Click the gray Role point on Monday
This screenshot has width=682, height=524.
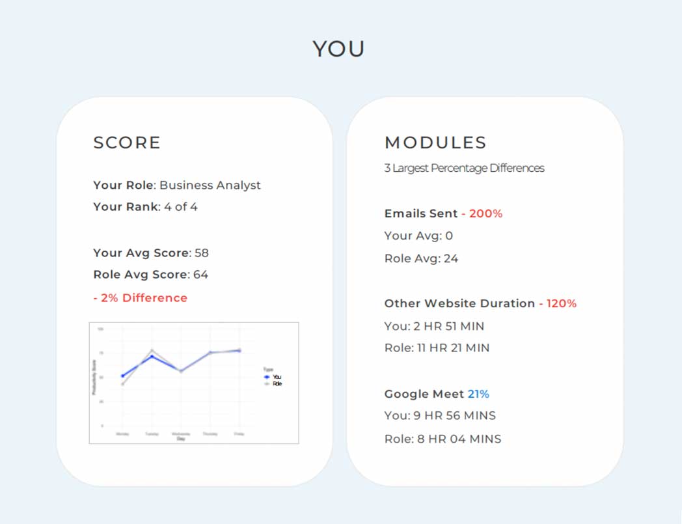click(x=122, y=384)
